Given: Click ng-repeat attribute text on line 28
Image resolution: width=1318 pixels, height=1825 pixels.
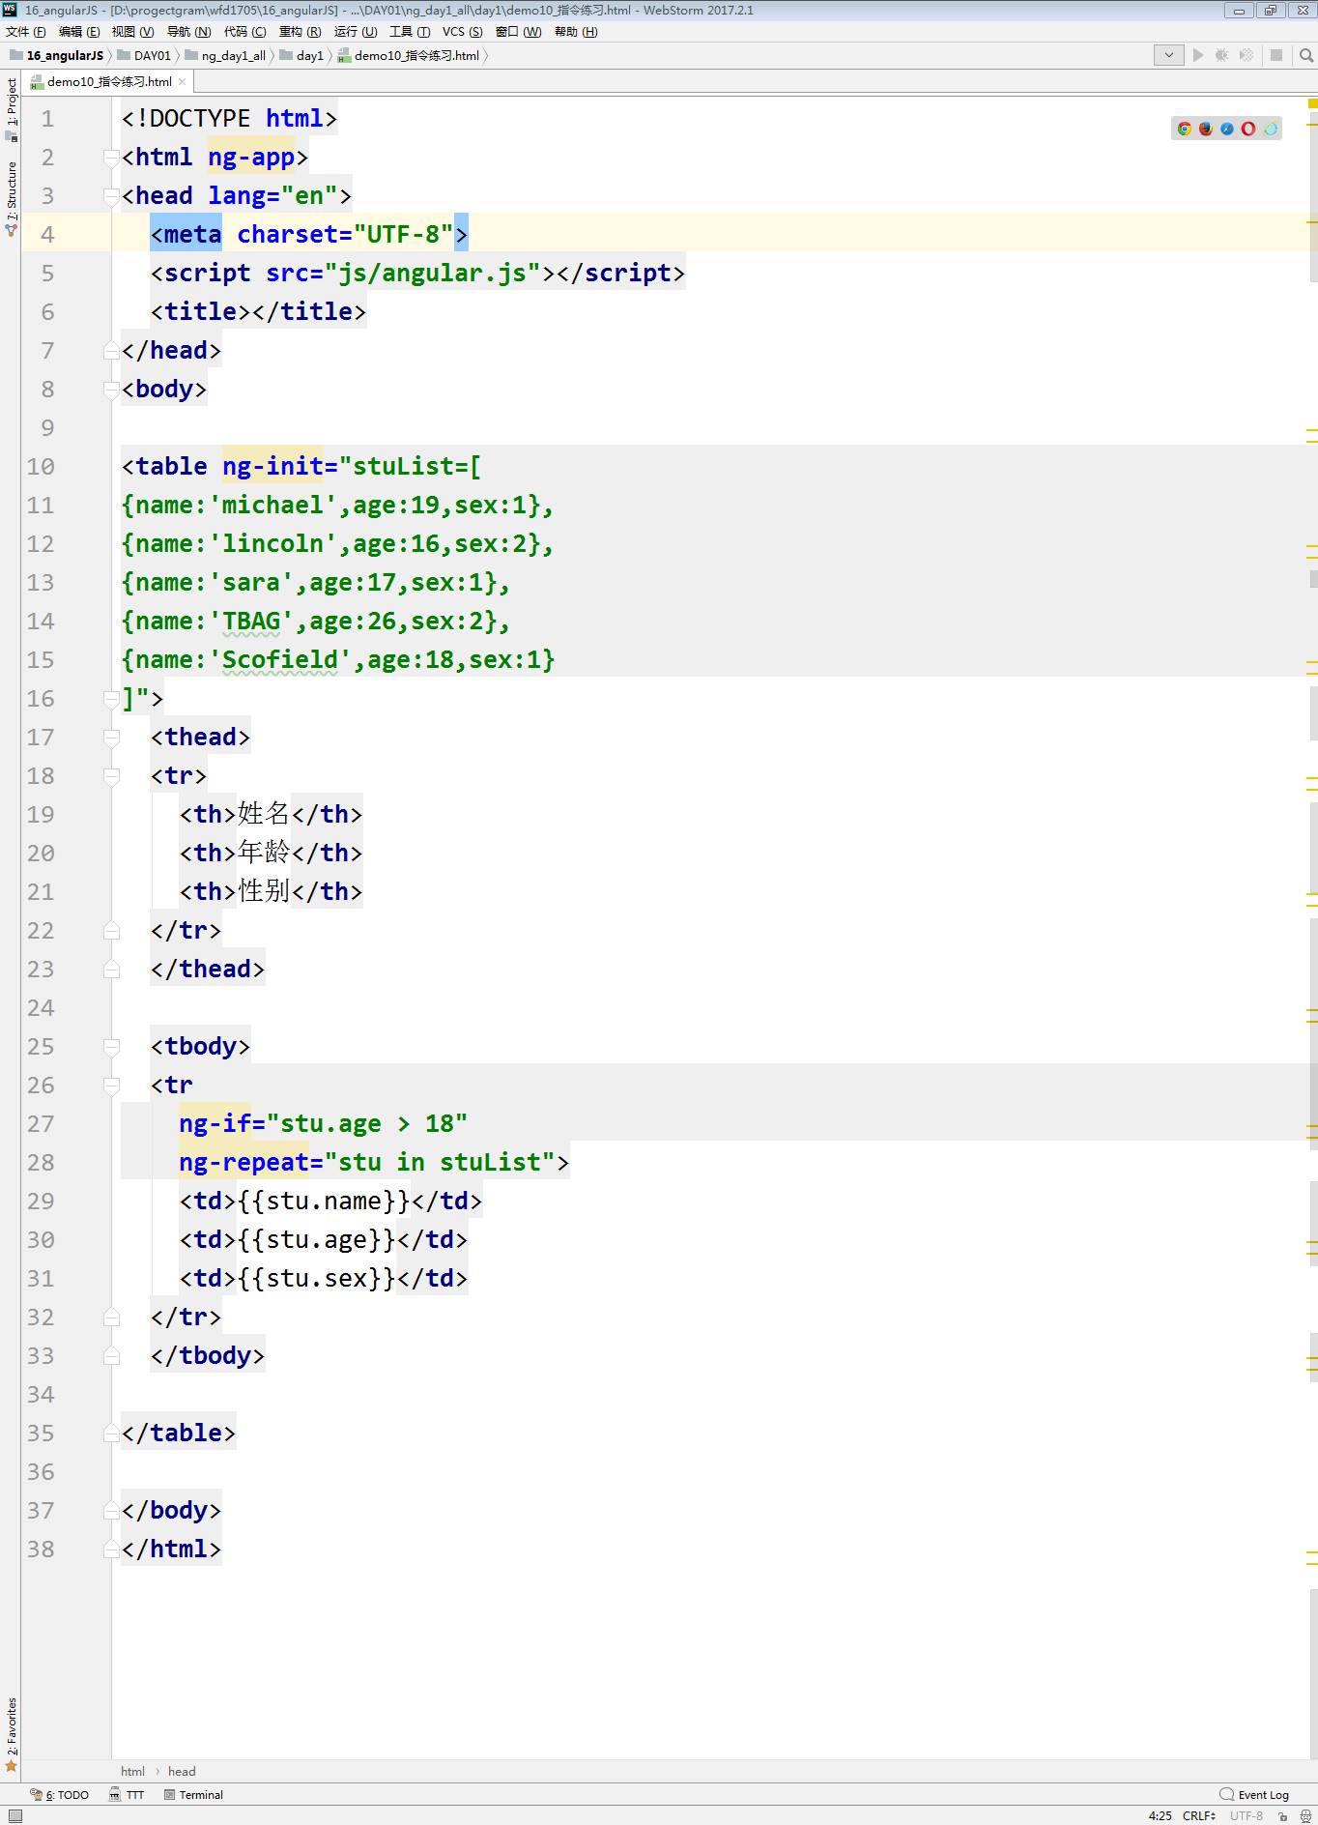Looking at the screenshot, I should click(x=244, y=1163).
